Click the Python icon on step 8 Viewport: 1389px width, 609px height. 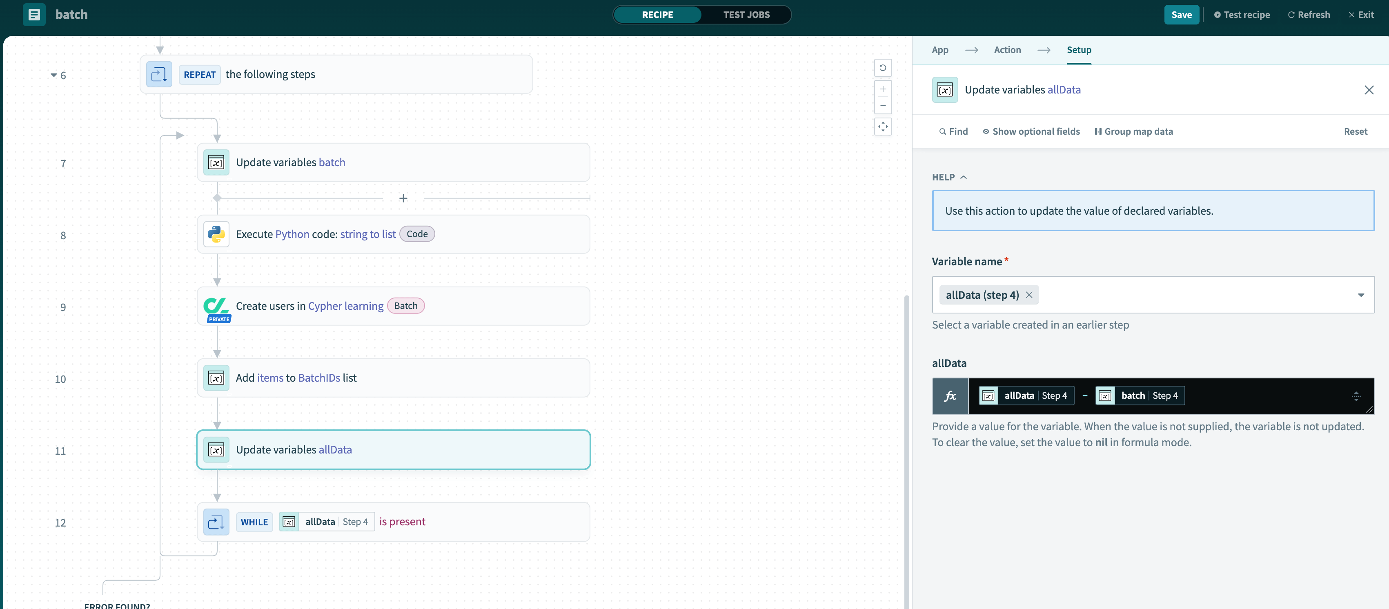coord(216,234)
